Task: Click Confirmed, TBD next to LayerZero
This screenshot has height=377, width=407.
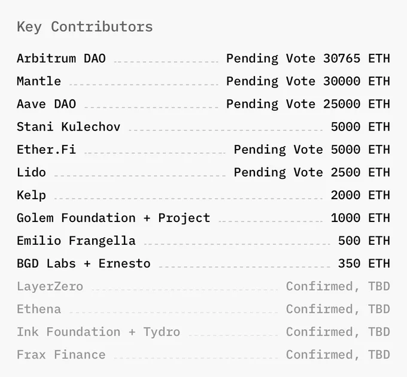Action: [x=338, y=287]
